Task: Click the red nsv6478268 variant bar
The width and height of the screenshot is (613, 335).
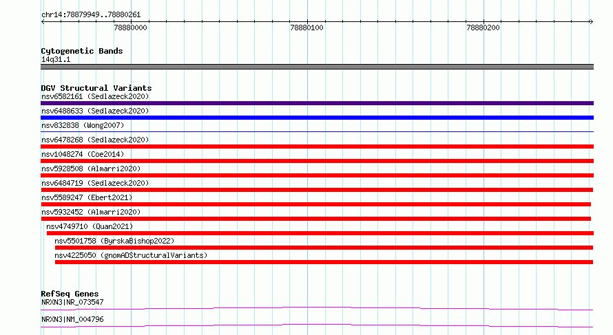Action: point(317,147)
